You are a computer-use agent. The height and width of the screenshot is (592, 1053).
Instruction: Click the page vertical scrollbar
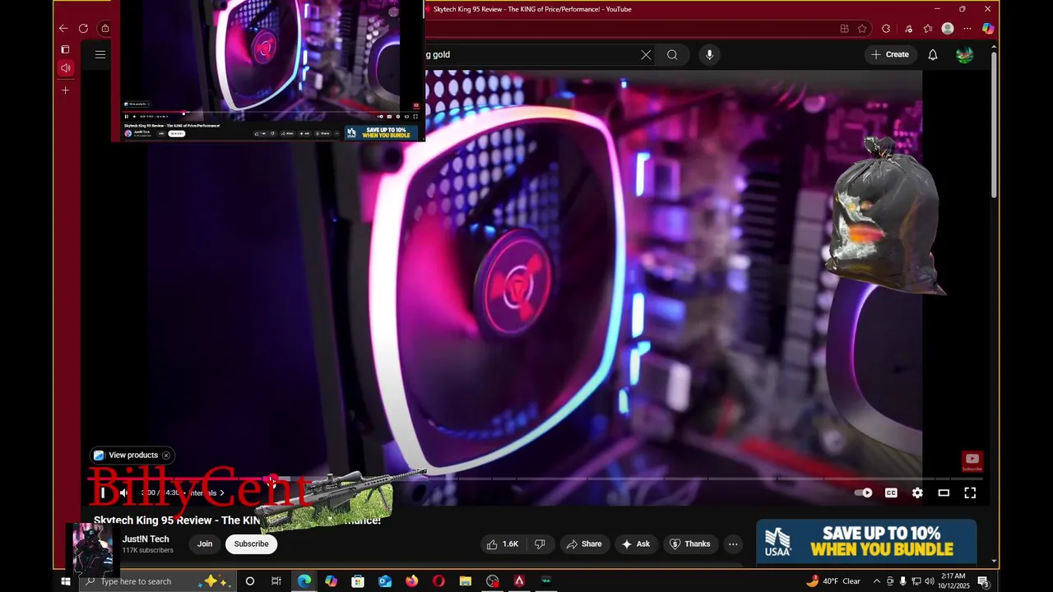[994, 123]
